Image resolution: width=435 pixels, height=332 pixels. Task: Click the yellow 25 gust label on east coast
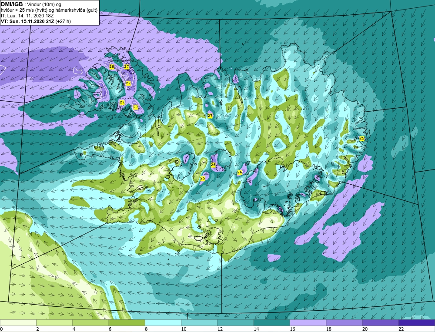click(362, 138)
